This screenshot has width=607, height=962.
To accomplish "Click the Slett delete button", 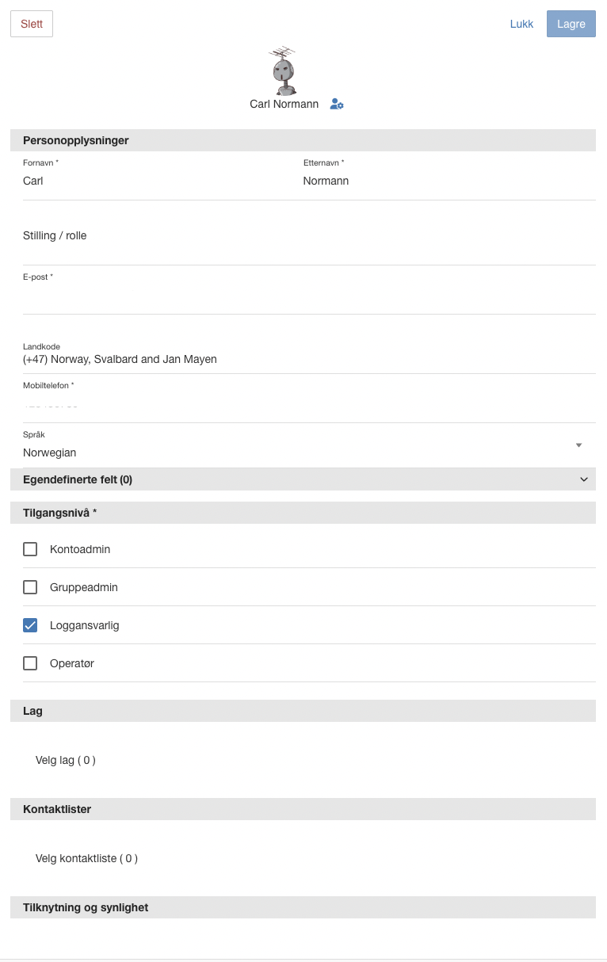I will (32, 24).
